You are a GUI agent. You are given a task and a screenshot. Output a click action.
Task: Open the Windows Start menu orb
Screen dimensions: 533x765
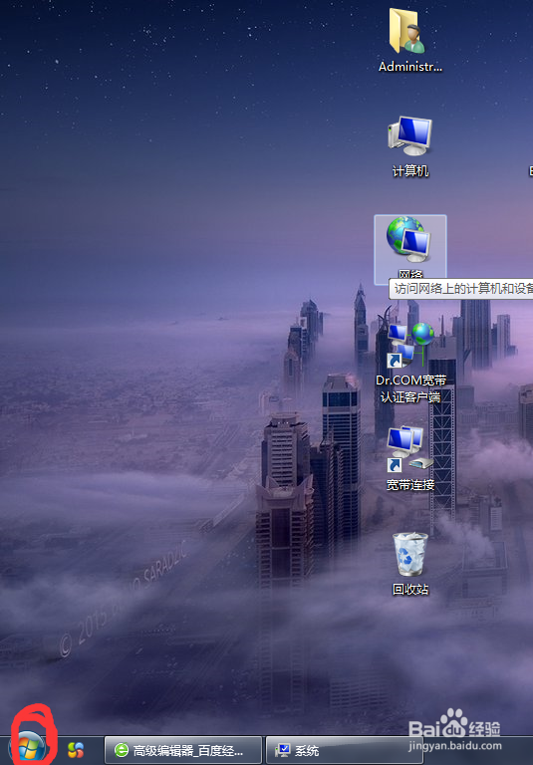[x=27, y=749]
